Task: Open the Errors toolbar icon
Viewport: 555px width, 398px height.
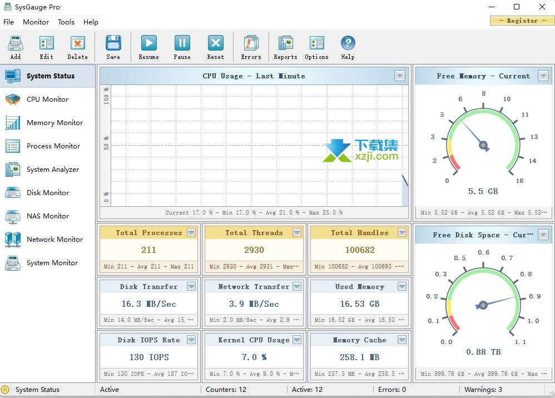Action: coord(251,43)
